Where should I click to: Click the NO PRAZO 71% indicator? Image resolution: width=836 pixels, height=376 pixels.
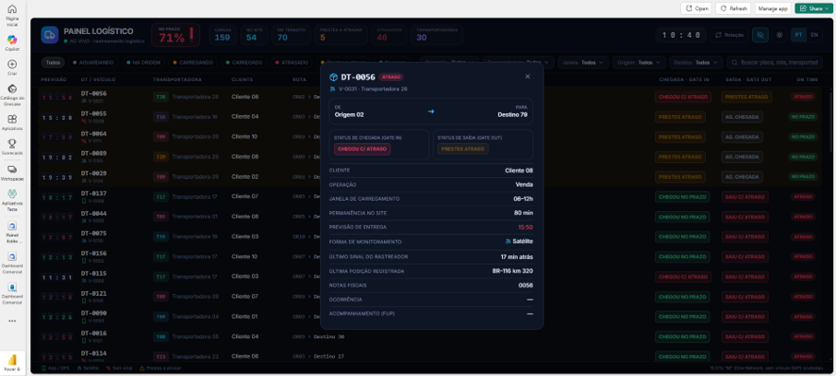point(176,35)
